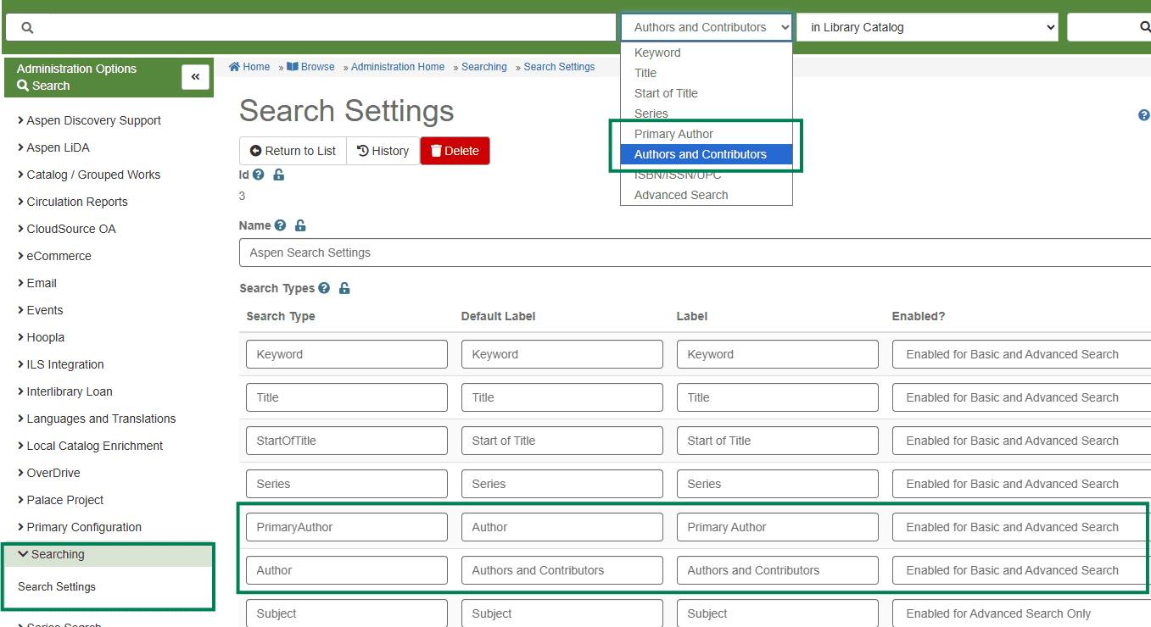Click the help icon next to Id
Screen dimensions: 1151x627
[259, 175]
